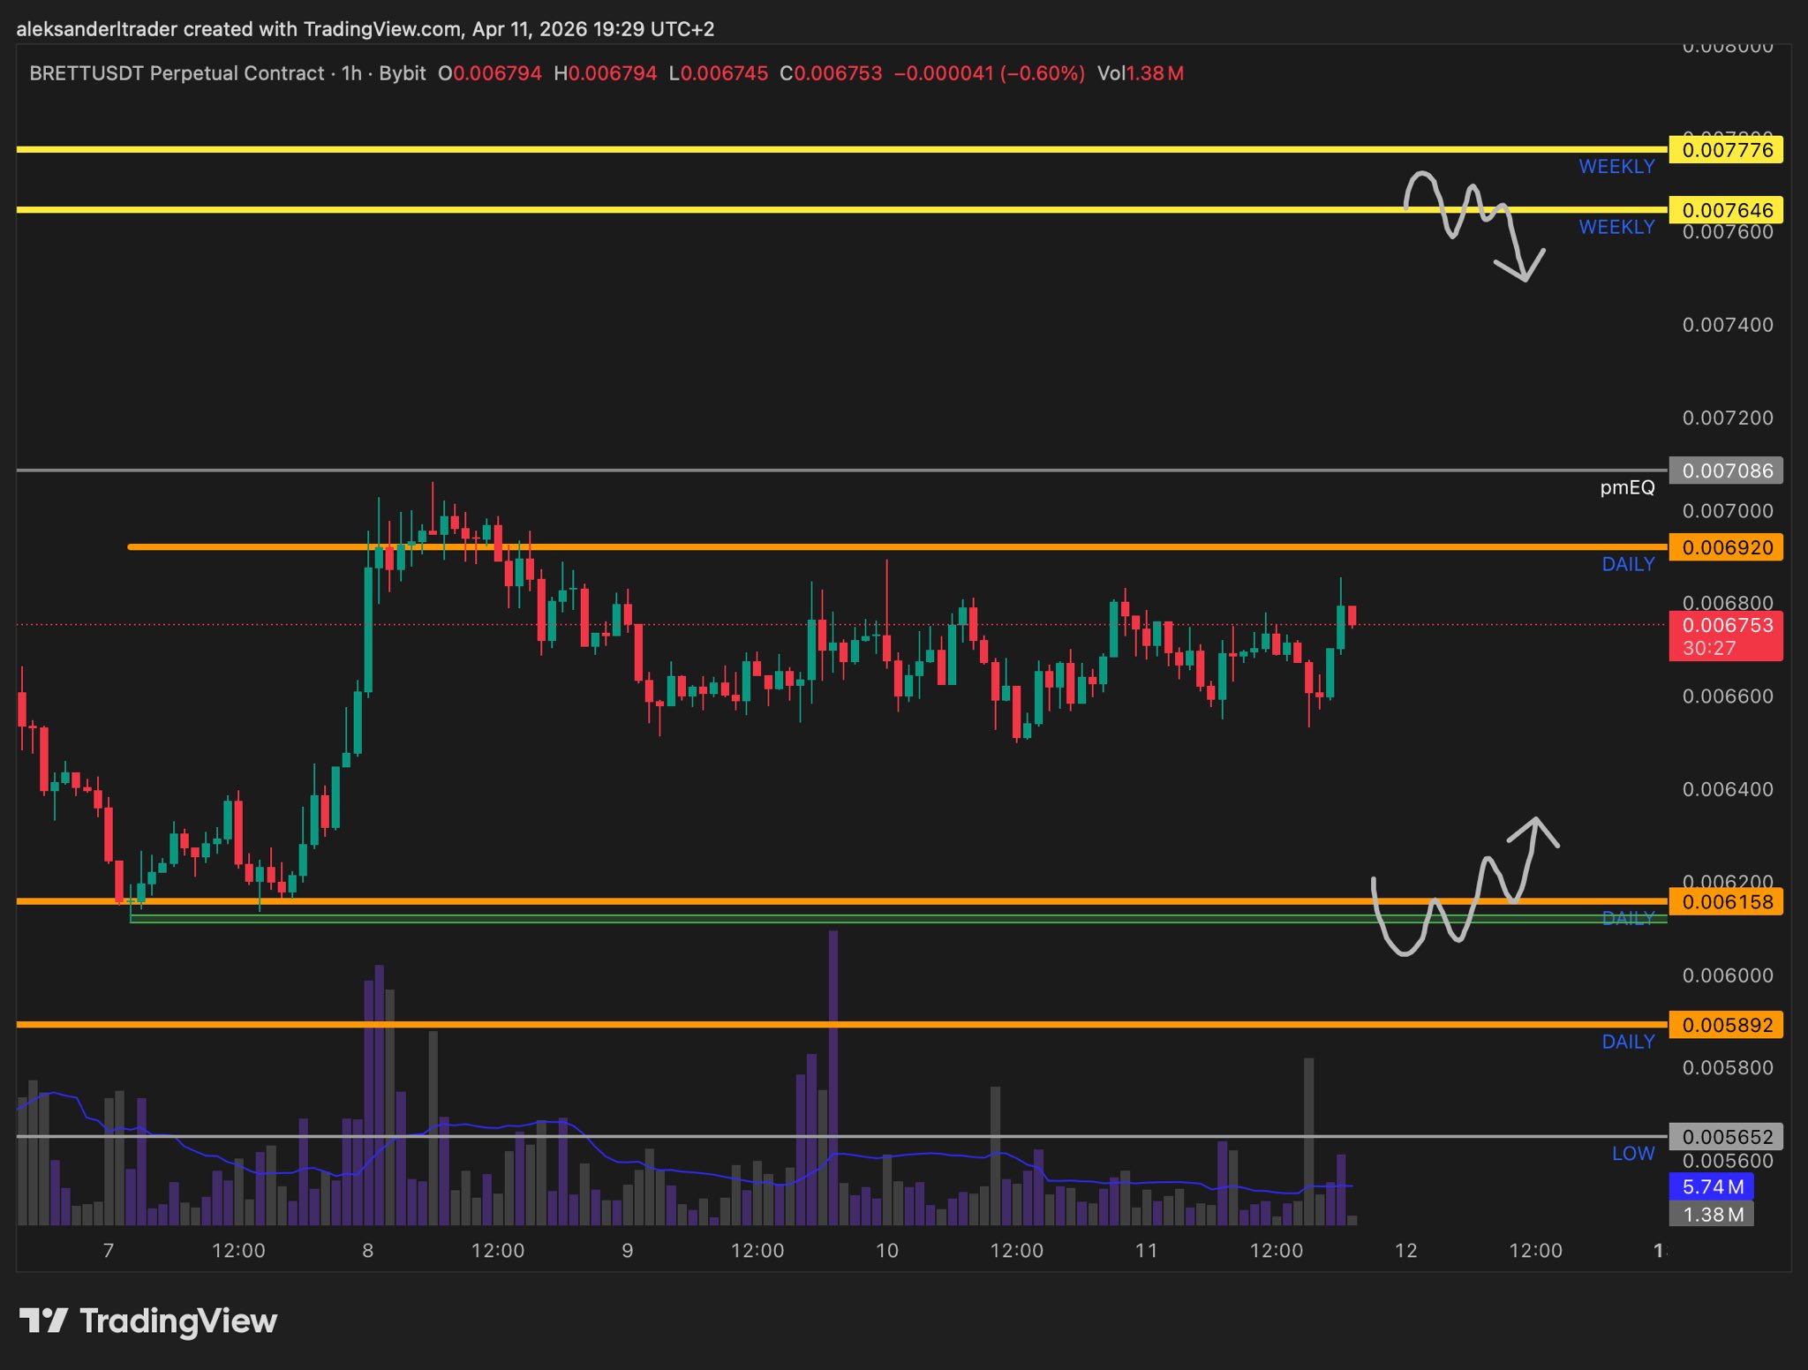
Task: Click the red current price 0.006753 label
Action: pos(1726,635)
